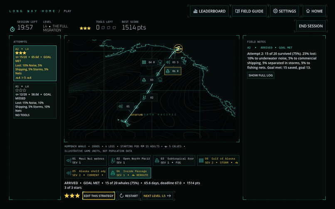
Task: Click the 19:57 session time value
Action: coord(25,27)
